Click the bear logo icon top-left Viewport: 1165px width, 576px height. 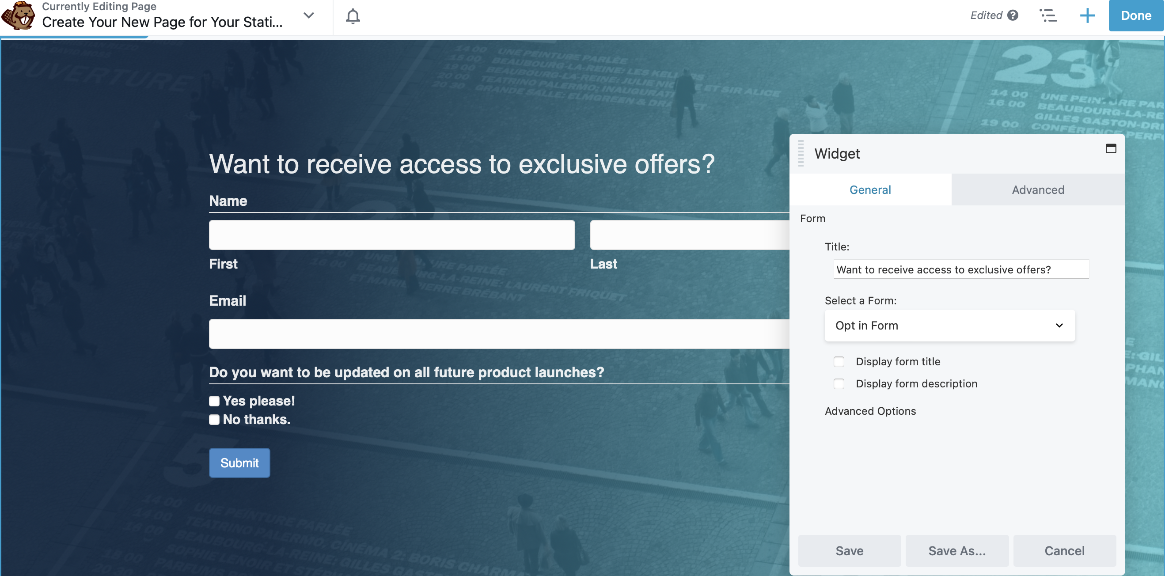20,15
